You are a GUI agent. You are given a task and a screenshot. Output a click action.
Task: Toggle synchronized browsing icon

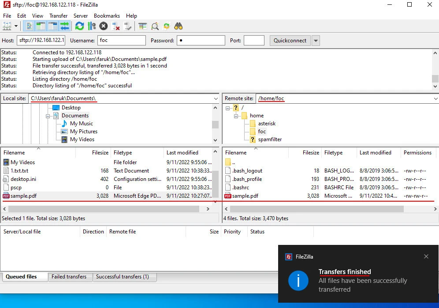(x=167, y=26)
